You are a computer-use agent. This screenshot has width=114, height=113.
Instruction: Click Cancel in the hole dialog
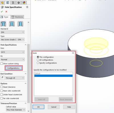(x=54, y=107)
